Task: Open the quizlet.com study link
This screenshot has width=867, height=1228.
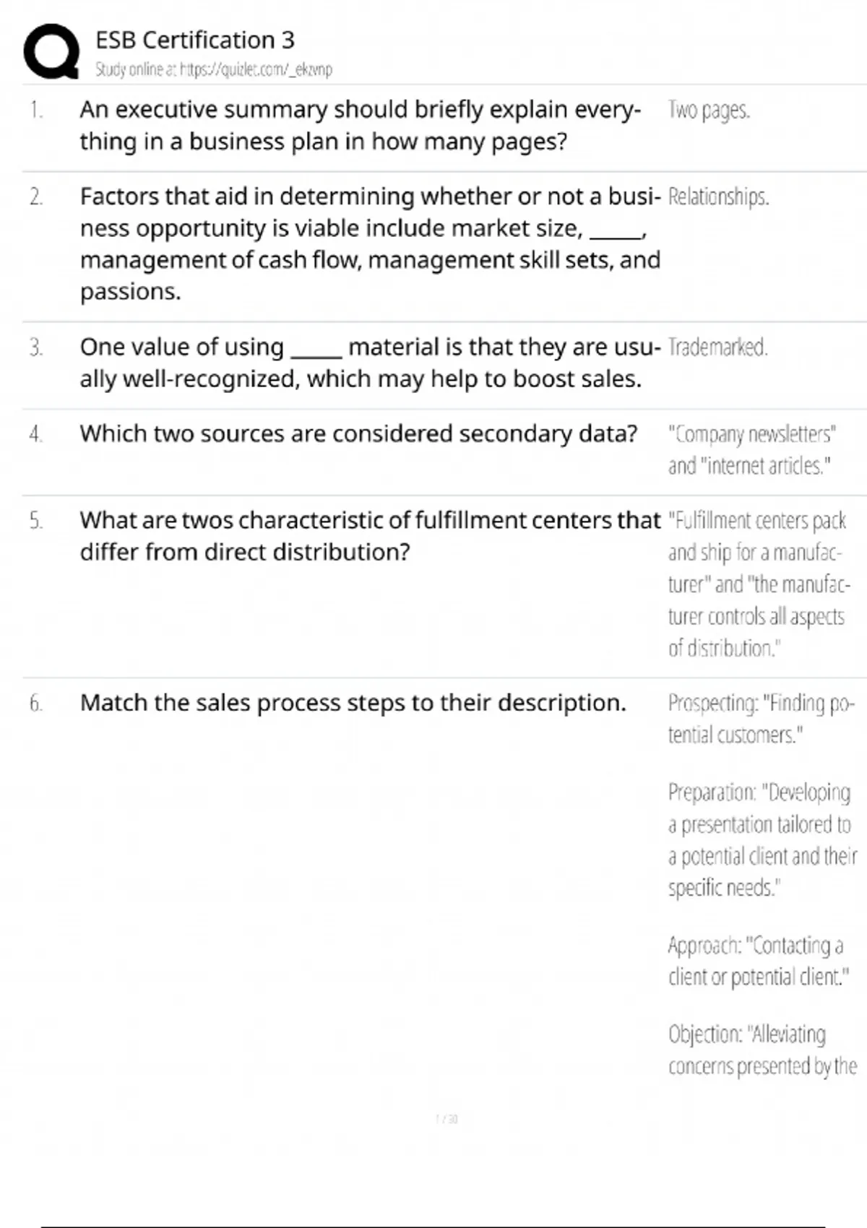Action: click(214, 70)
